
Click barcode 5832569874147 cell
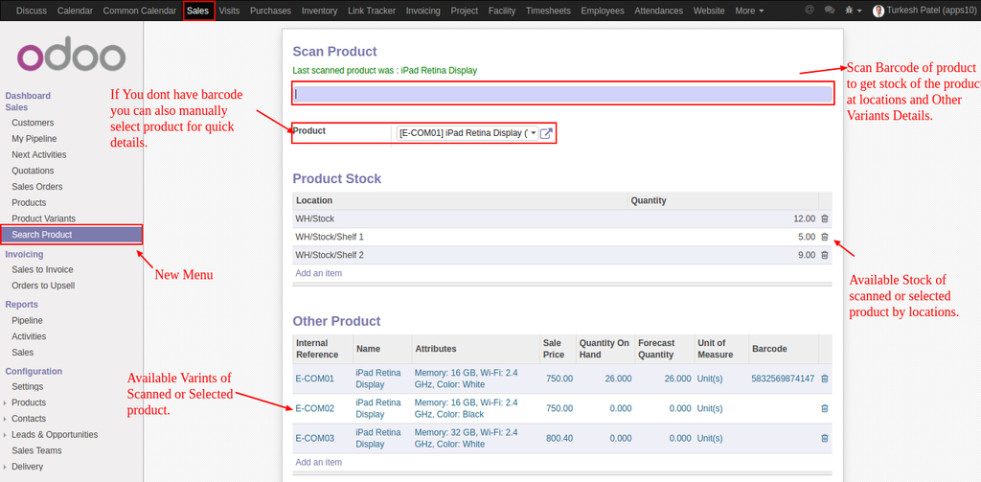[784, 379]
